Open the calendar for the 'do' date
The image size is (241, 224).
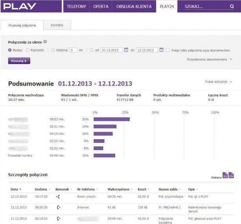pos(161,50)
